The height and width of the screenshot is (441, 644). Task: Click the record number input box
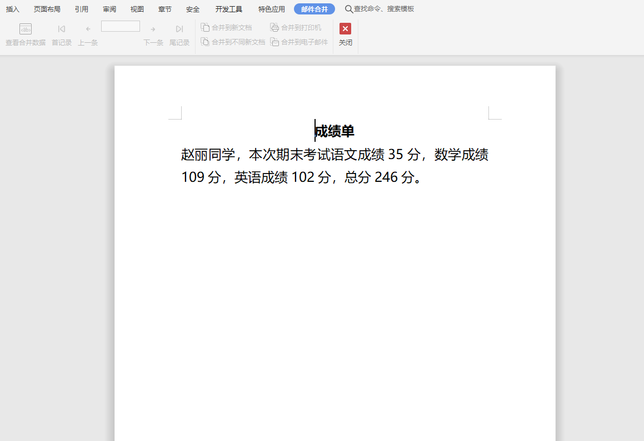[121, 26]
